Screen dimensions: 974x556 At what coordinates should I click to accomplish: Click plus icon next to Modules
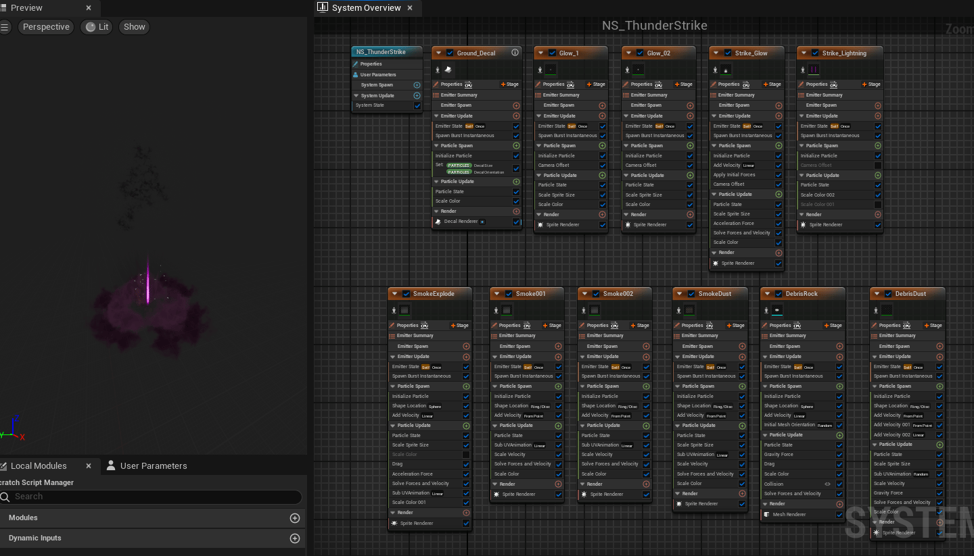[x=294, y=518]
